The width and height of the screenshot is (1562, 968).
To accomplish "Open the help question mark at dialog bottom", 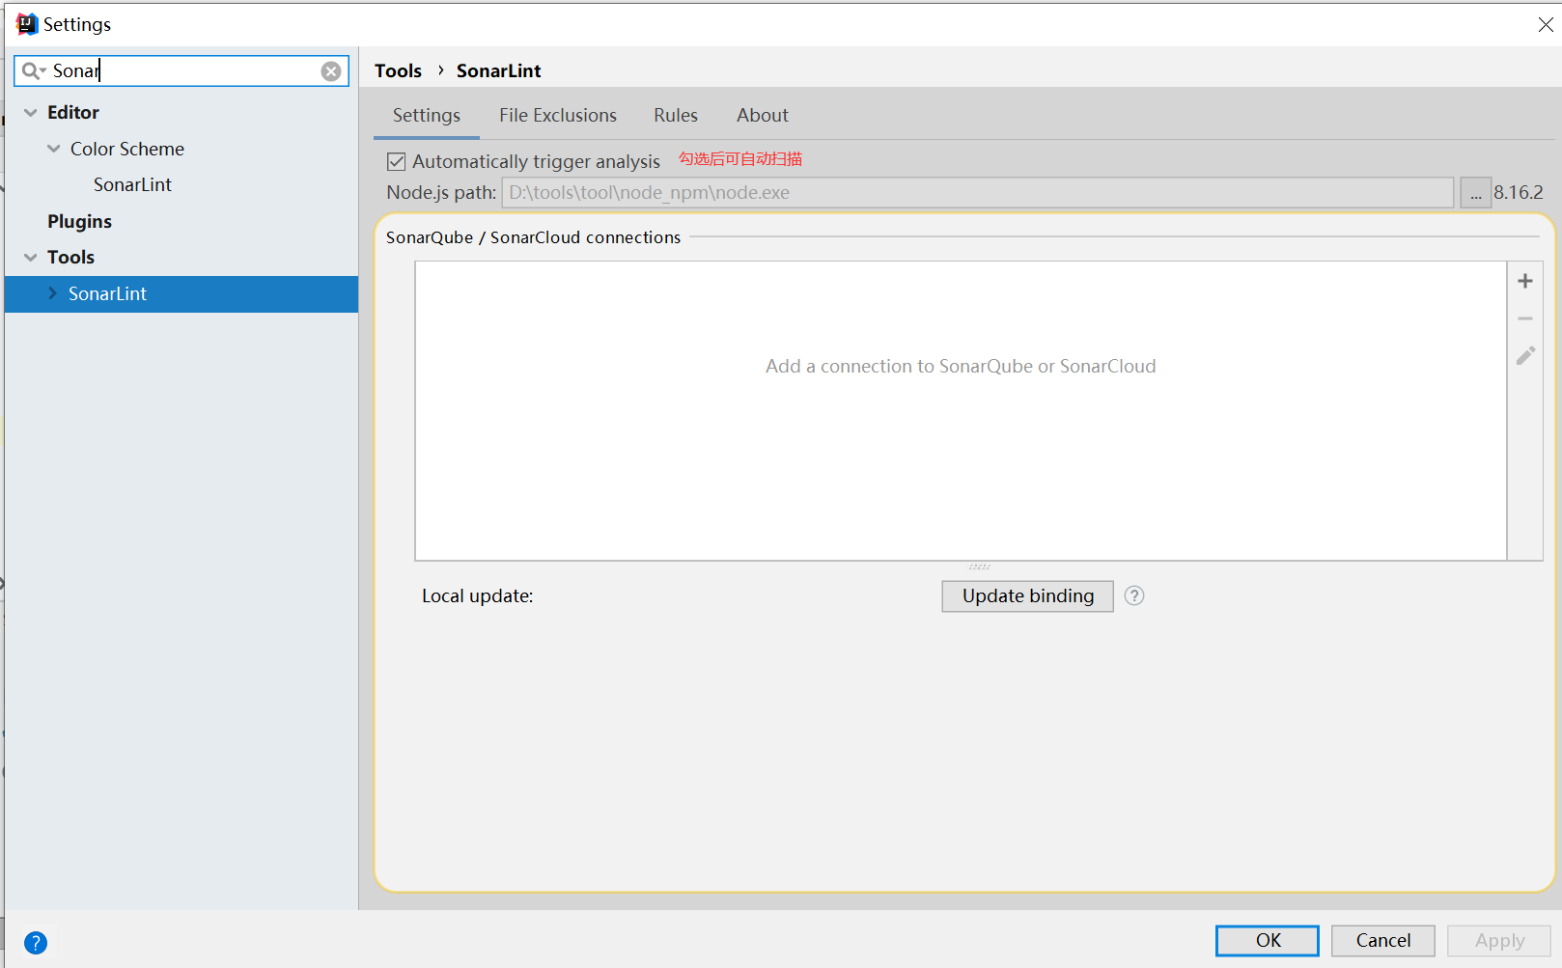I will (36, 943).
